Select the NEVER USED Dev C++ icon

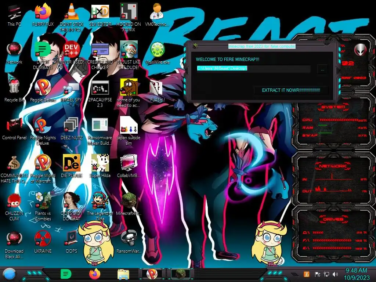click(x=72, y=53)
